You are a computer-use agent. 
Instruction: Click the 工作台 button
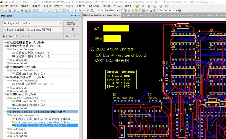tap(71, 23)
